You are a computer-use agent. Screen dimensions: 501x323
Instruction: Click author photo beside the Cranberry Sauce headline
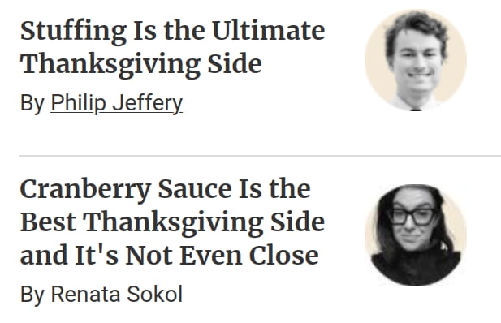click(x=416, y=235)
